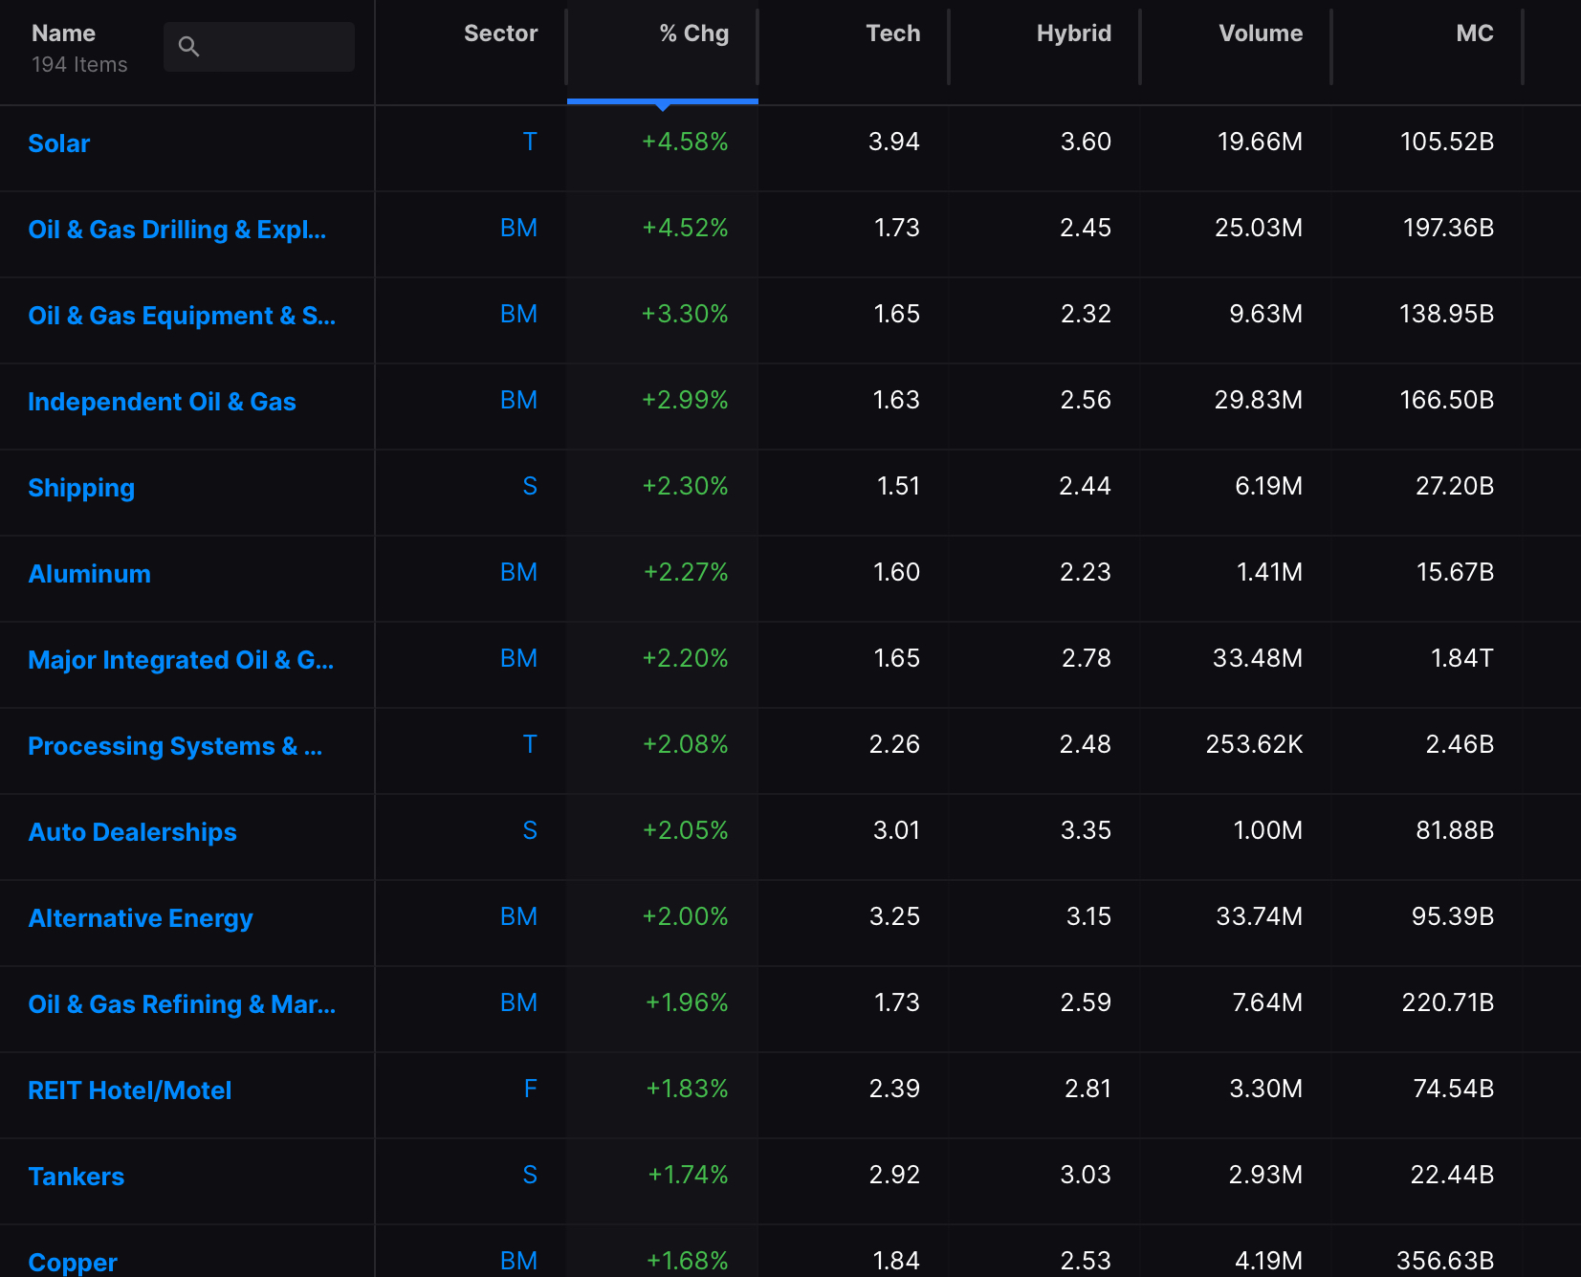1581x1277 pixels.
Task: Open Oil & Gas Drilling & Expl... link
Action: pyautogui.click(x=177, y=230)
